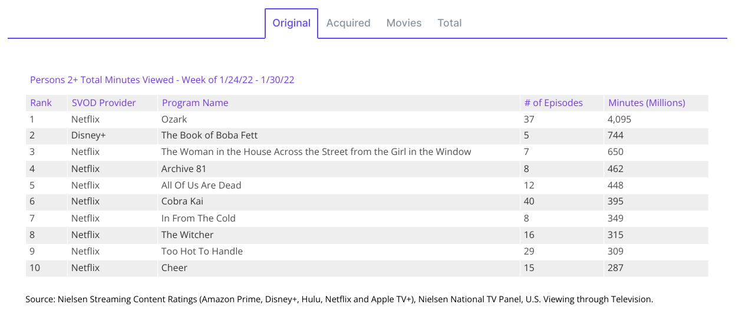Click the Disney+ provider cell
752x327 pixels.
click(88, 136)
